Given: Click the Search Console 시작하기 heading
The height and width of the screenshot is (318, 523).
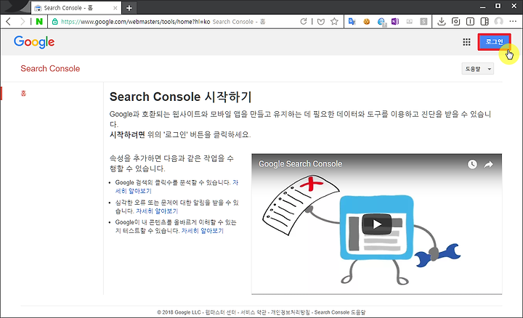Looking at the screenshot, I should pos(180,97).
